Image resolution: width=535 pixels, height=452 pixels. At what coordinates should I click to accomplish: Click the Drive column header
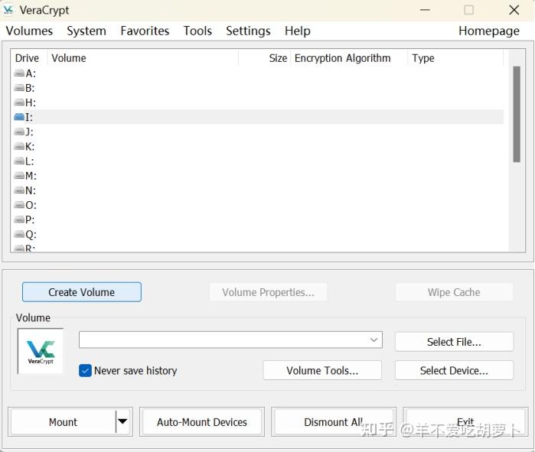28,58
